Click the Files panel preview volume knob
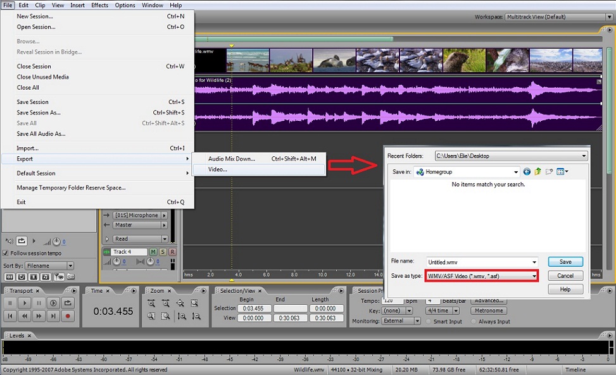 pyautogui.click(x=56, y=241)
